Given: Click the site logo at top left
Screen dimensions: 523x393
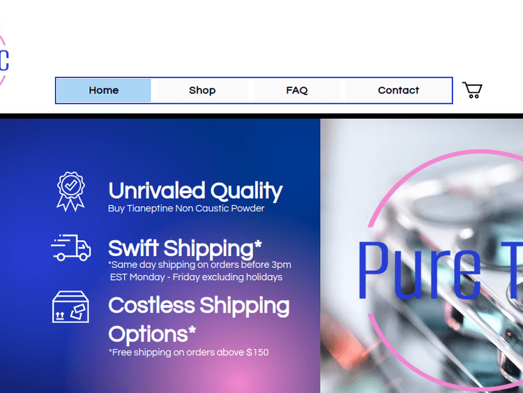Looking at the screenshot, I should coord(3,60).
